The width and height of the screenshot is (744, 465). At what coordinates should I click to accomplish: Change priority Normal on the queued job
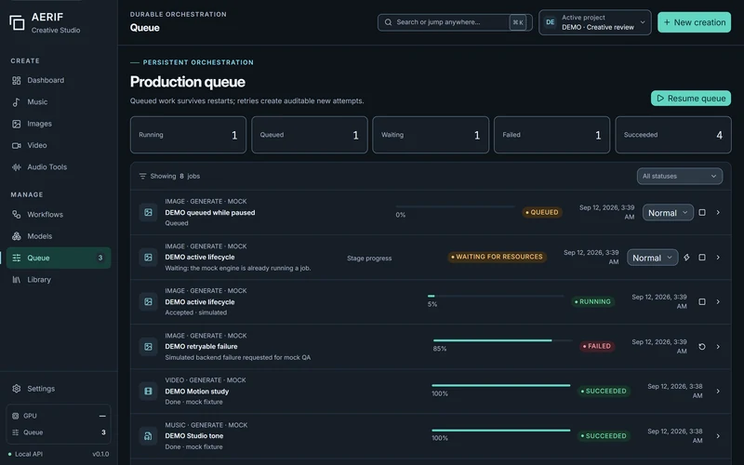[668, 213]
